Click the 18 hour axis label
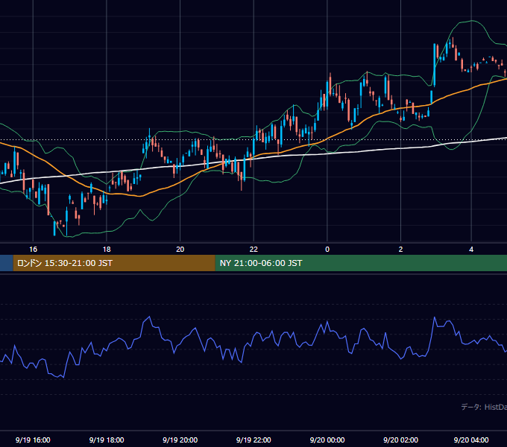The height and width of the screenshot is (447, 507). [107, 250]
